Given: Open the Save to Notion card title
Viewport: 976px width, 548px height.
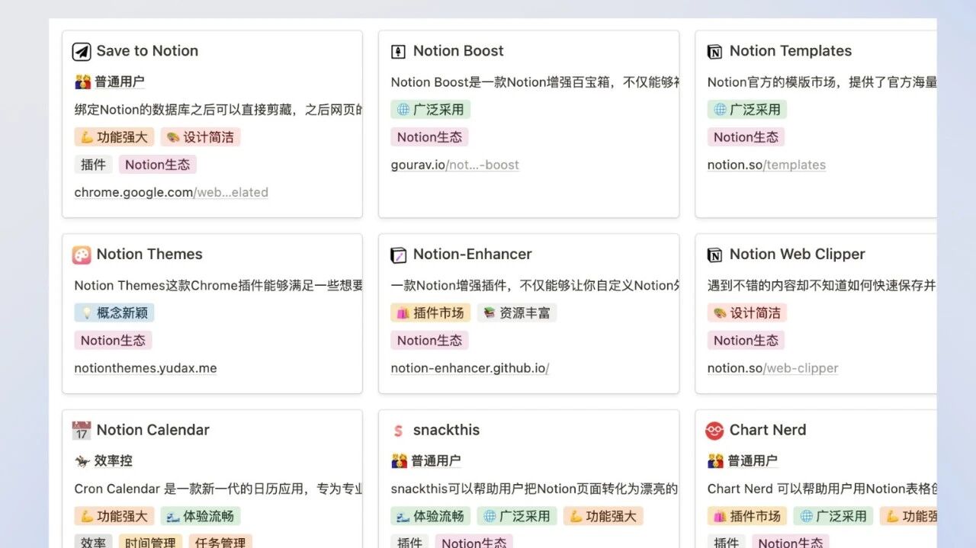Looking at the screenshot, I should 147,51.
